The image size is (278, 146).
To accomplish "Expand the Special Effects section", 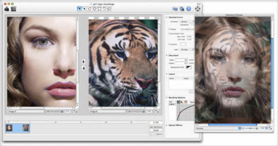I will tap(167, 125).
